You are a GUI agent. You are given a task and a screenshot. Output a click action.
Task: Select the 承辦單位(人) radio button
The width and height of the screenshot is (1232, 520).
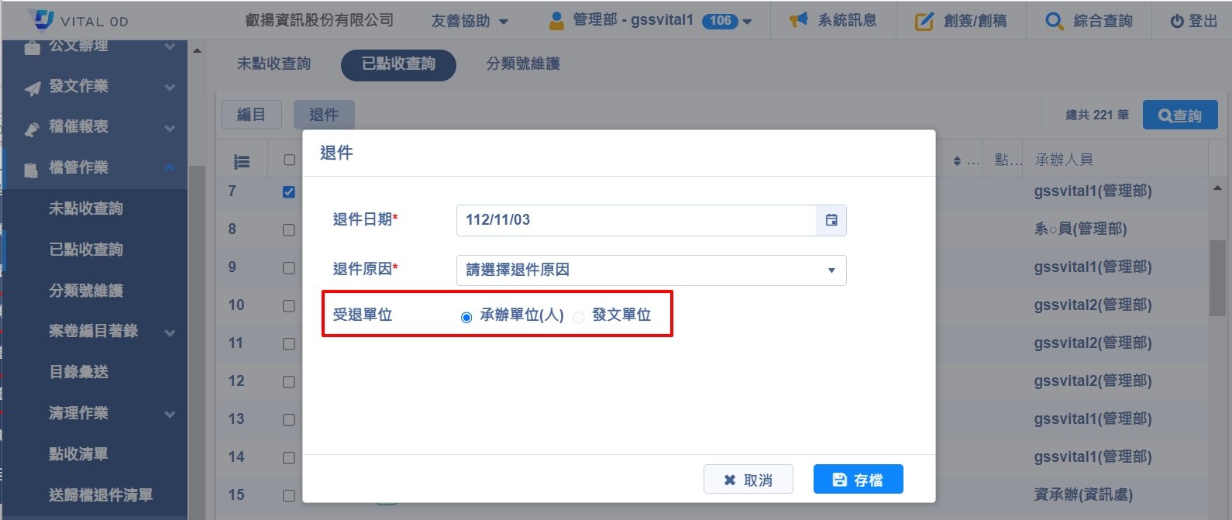pyautogui.click(x=466, y=317)
